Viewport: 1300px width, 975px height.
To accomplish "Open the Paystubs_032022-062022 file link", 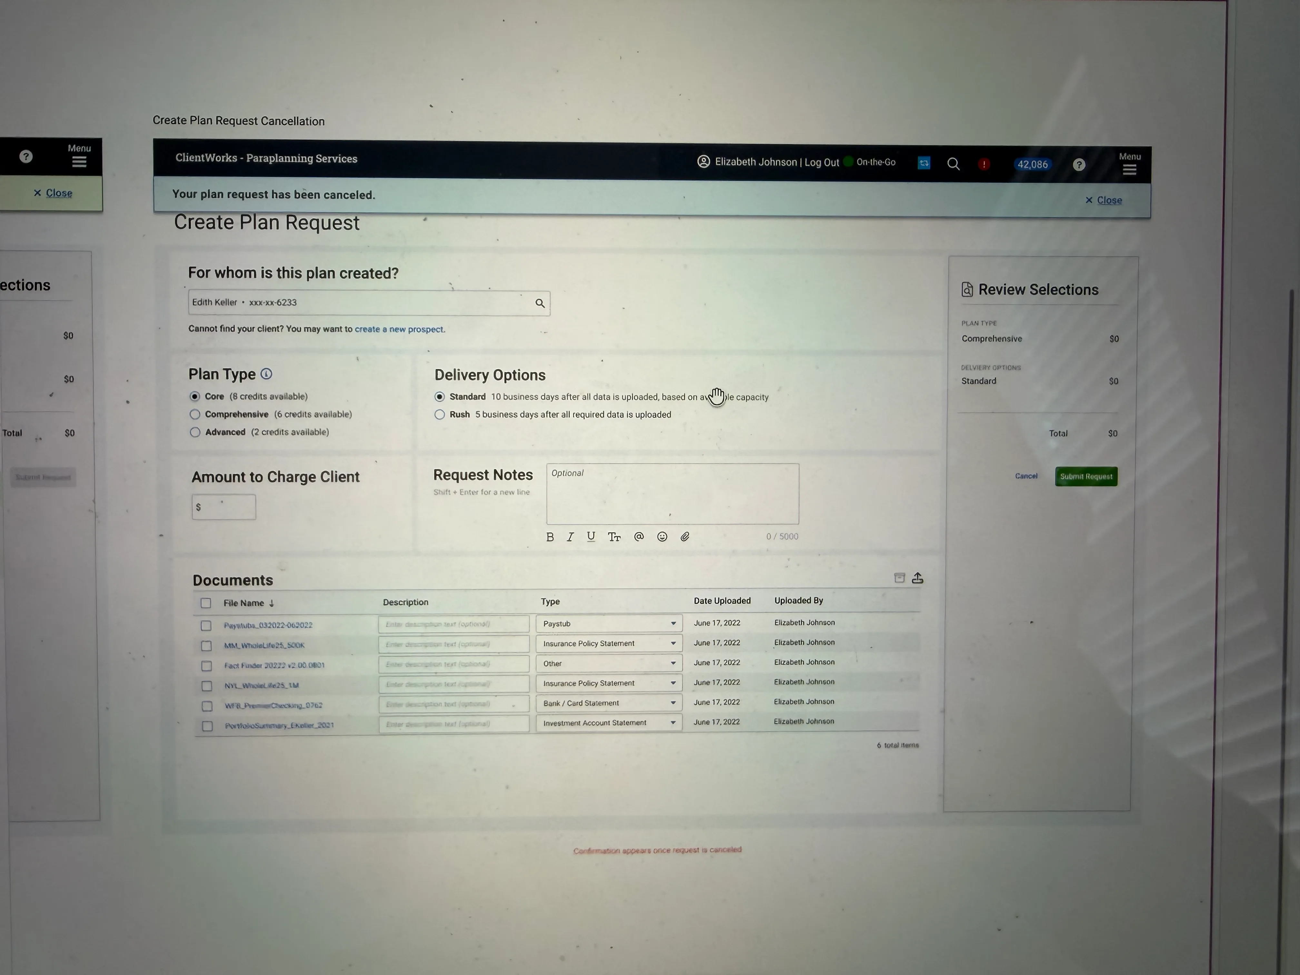I will coord(268,625).
